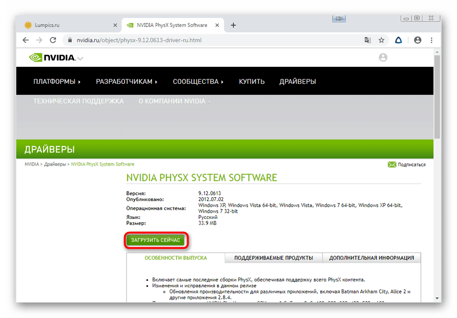
Task: Click the scrollbar up arrow
Action: click(x=437, y=52)
